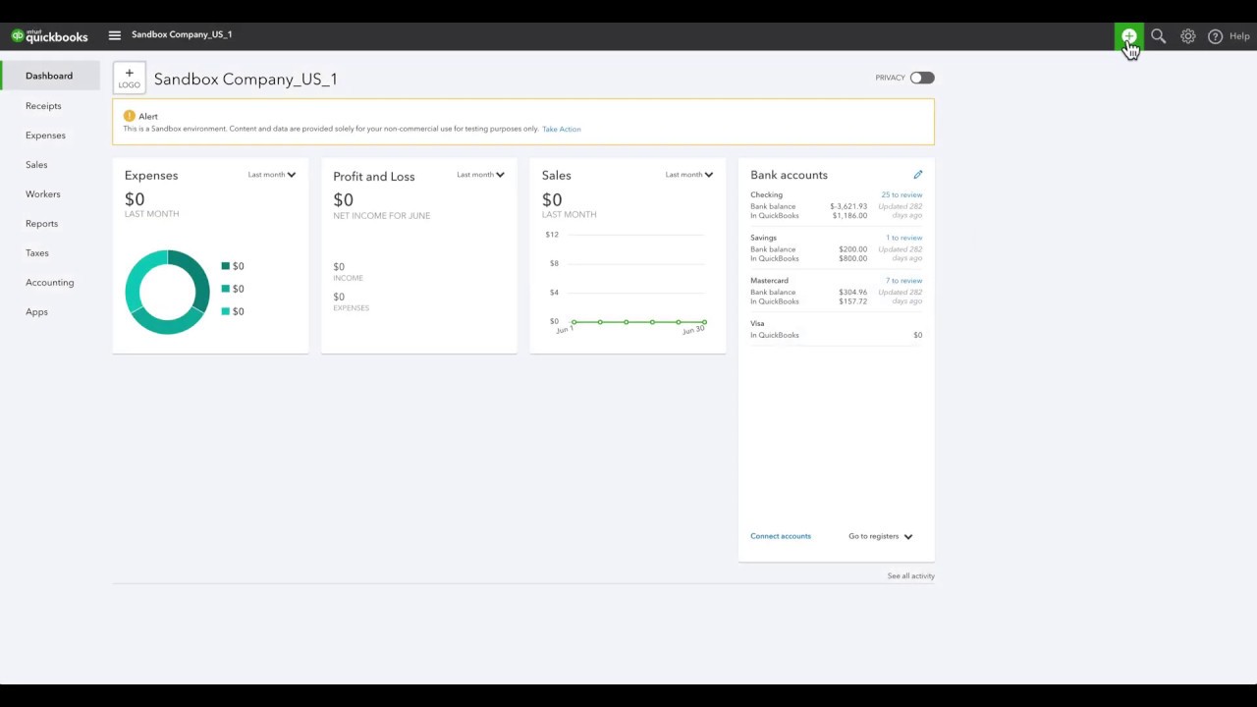Screen dimensions: 1257x707
Task: Open Sales in the sidebar
Action: [x=36, y=165]
